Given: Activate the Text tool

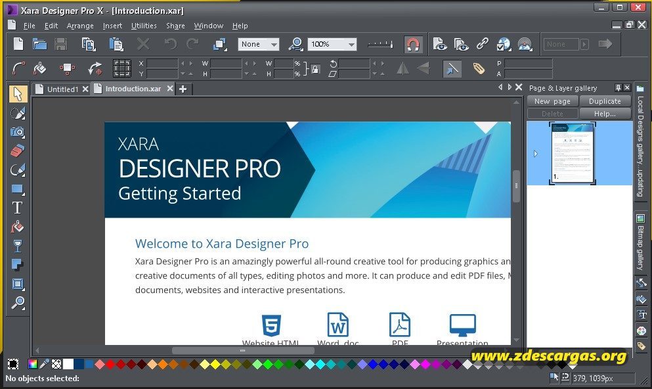Looking at the screenshot, I should pos(18,208).
